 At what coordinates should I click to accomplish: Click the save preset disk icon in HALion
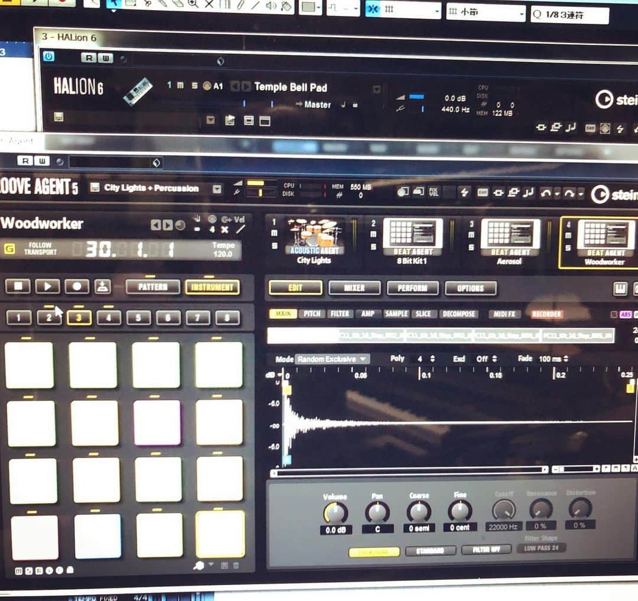[58, 117]
